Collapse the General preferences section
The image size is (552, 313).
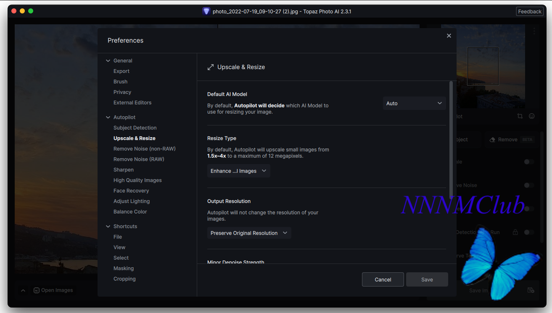tap(108, 61)
